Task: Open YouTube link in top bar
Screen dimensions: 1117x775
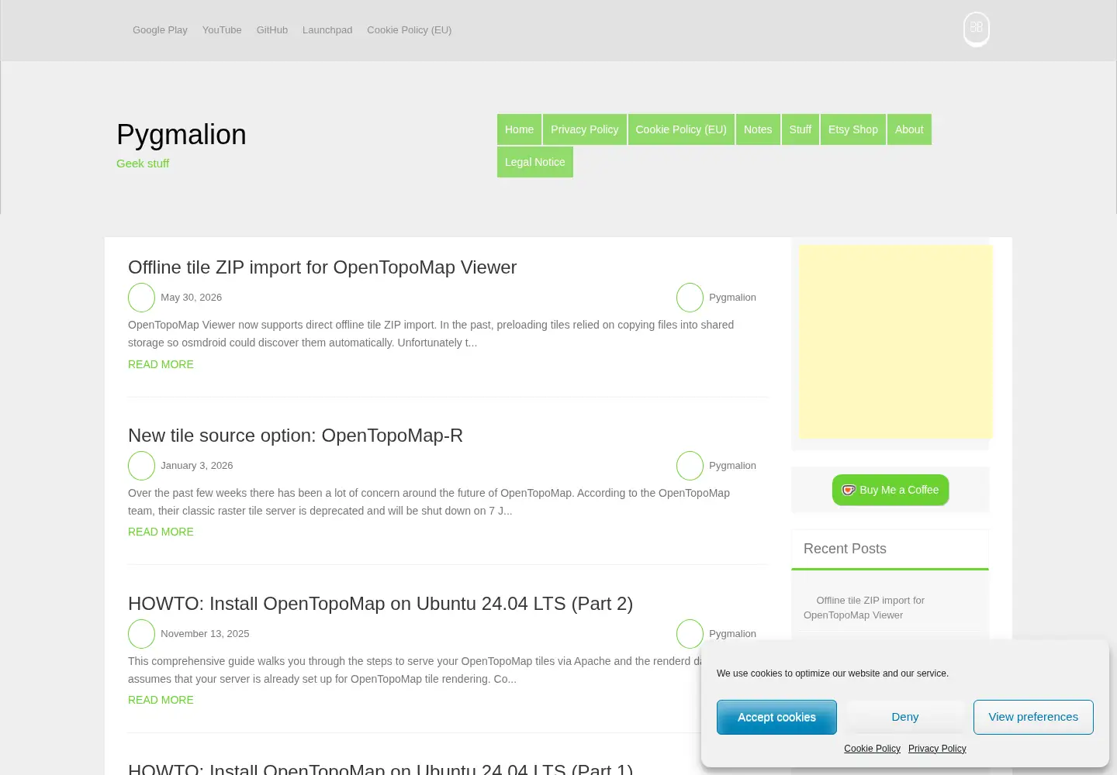Action: (x=222, y=30)
